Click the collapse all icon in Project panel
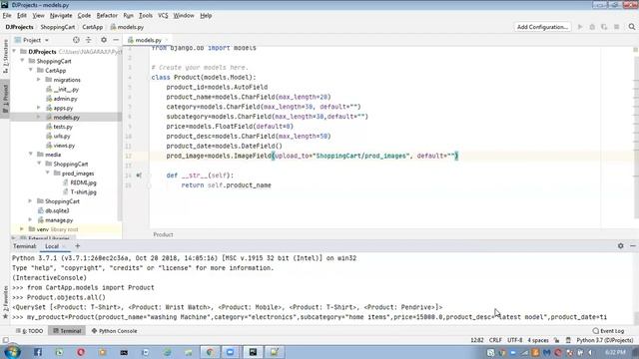The height and width of the screenshot is (359, 639). (x=89, y=40)
